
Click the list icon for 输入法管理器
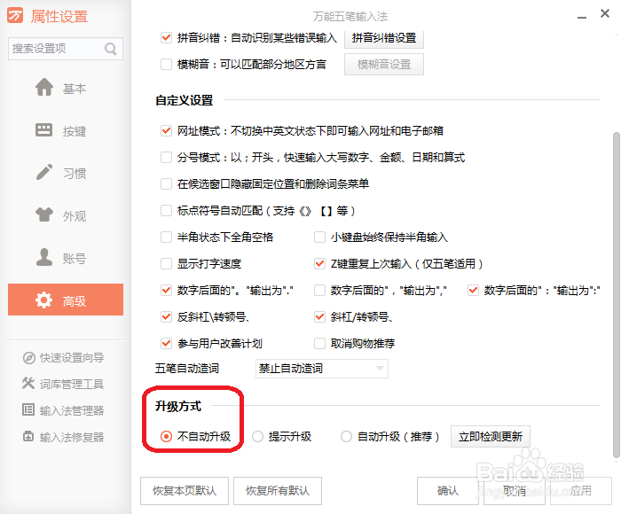pos(28,409)
